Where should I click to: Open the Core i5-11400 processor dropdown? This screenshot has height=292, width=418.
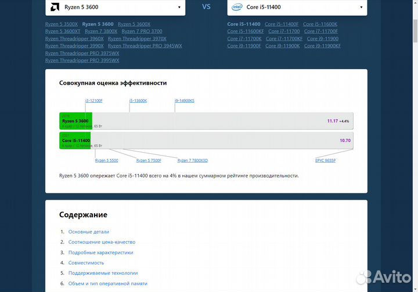point(297,7)
